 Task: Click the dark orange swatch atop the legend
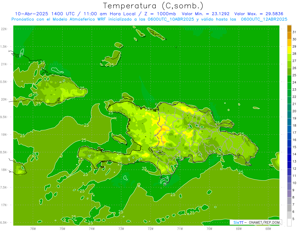click(x=289, y=29)
